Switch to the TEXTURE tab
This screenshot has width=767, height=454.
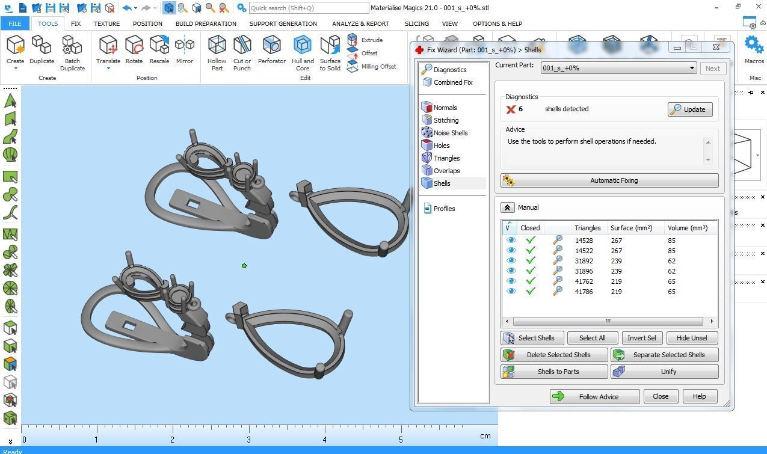[106, 23]
